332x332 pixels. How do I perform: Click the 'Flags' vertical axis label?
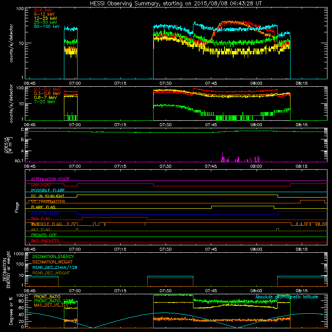tap(17, 207)
